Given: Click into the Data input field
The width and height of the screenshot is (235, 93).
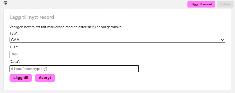Looking at the screenshot, I should (74, 69).
